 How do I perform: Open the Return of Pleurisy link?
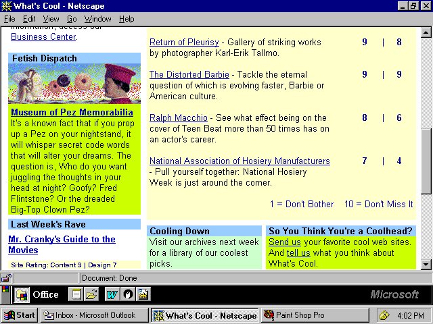(x=184, y=42)
